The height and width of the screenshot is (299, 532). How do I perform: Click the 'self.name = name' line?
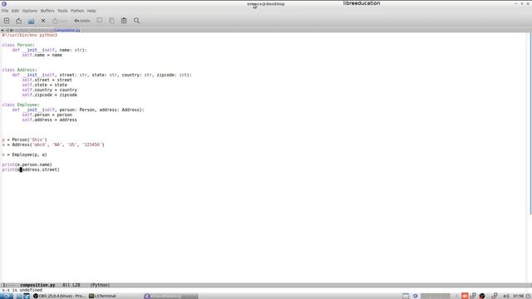tap(42, 55)
